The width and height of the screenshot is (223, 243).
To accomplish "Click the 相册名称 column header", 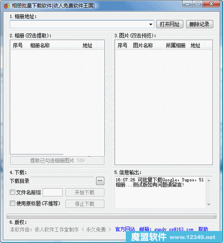I will point(54,45).
